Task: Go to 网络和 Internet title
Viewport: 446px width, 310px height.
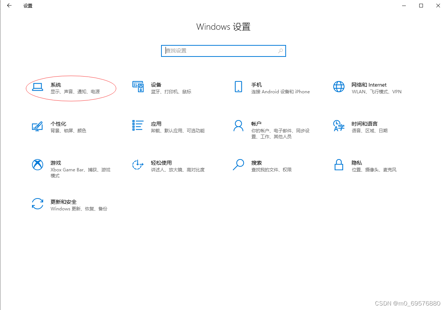Action: coord(369,85)
